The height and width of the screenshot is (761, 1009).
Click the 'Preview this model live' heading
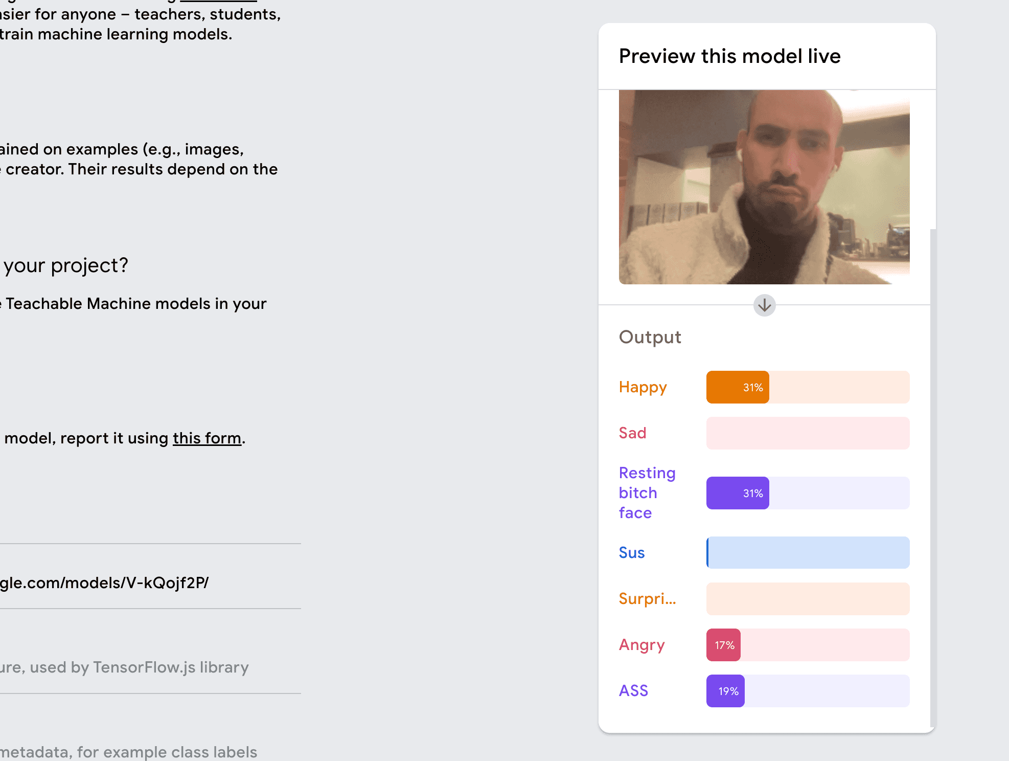[x=729, y=56]
